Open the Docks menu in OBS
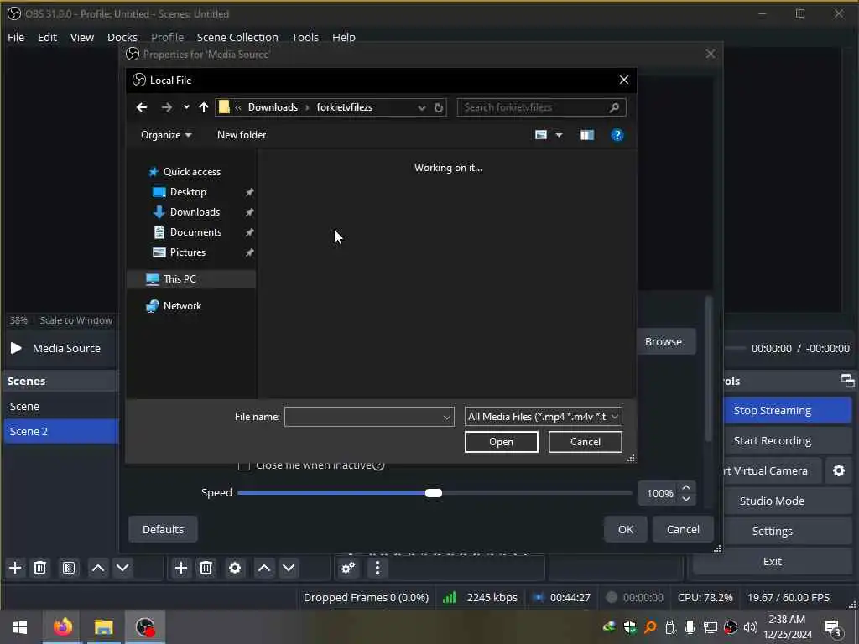 click(x=122, y=37)
